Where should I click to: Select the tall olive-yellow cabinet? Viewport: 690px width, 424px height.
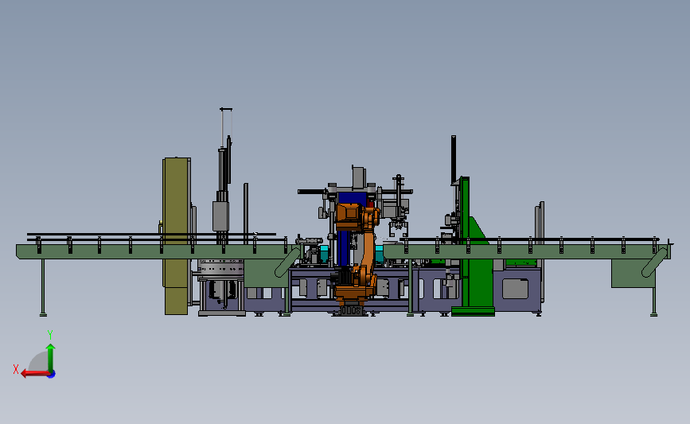pos(177,235)
